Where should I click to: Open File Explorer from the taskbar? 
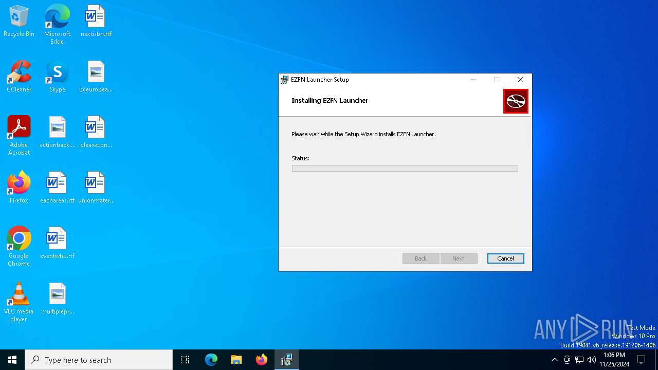[236, 360]
